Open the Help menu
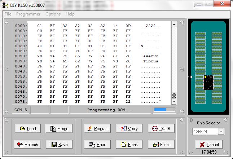This screenshot has height=159, width=233. (70, 14)
